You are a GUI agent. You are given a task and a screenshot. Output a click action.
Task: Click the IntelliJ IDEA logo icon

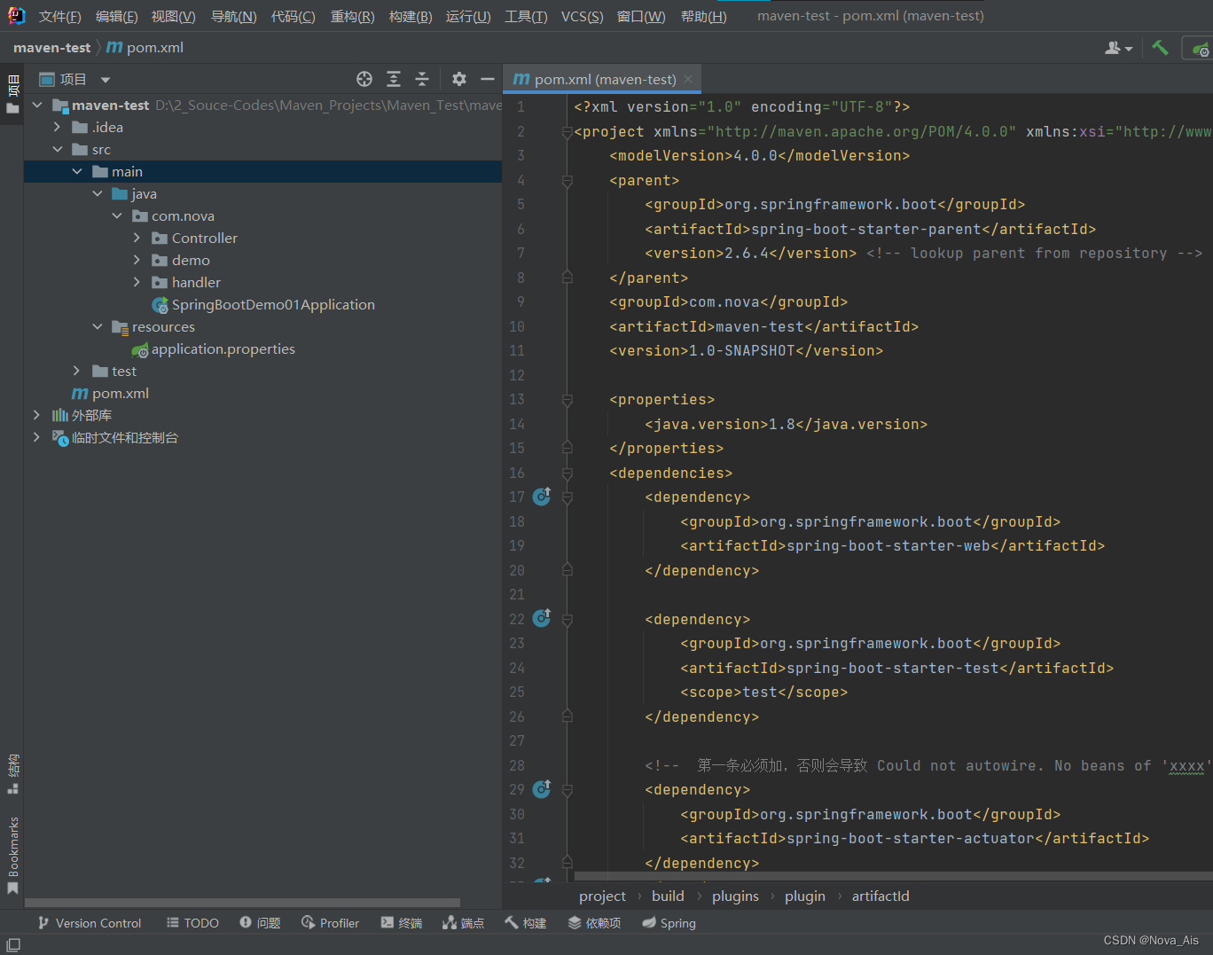click(x=17, y=15)
